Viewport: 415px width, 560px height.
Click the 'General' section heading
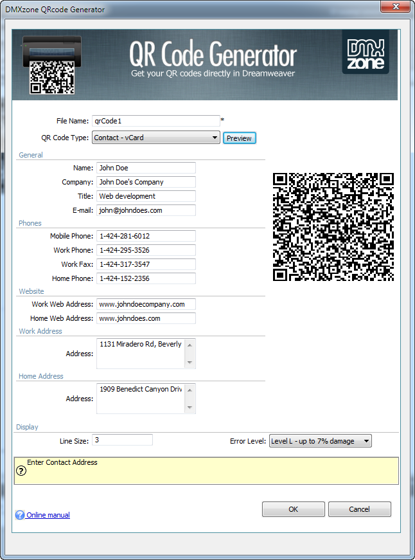[x=31, y=155]
